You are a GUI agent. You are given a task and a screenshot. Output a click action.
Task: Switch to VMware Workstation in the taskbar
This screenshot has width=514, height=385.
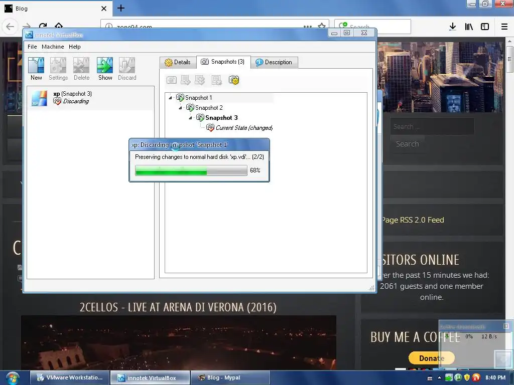point(69,377)
